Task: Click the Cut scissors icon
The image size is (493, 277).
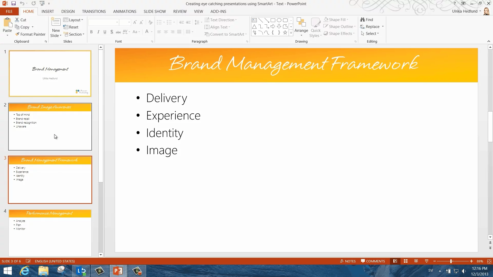Action: click(17, 20)
